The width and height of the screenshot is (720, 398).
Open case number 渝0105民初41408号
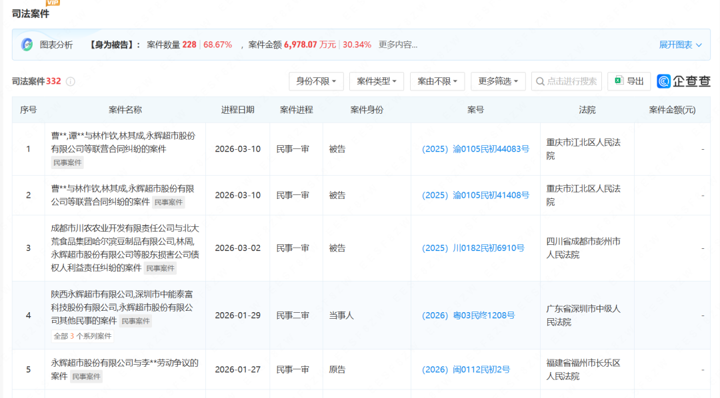(x=475, y=195)
